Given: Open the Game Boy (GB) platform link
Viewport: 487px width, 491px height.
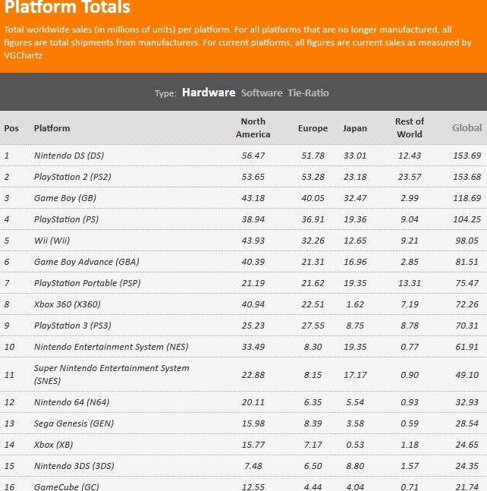Looking at the screenshot, I should 65,198.
